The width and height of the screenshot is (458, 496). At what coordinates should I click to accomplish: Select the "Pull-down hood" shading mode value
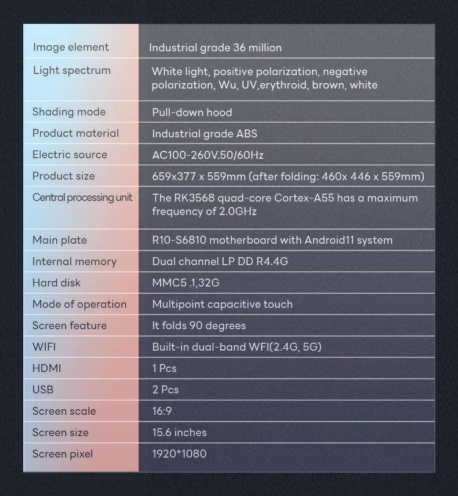point(192,112)
